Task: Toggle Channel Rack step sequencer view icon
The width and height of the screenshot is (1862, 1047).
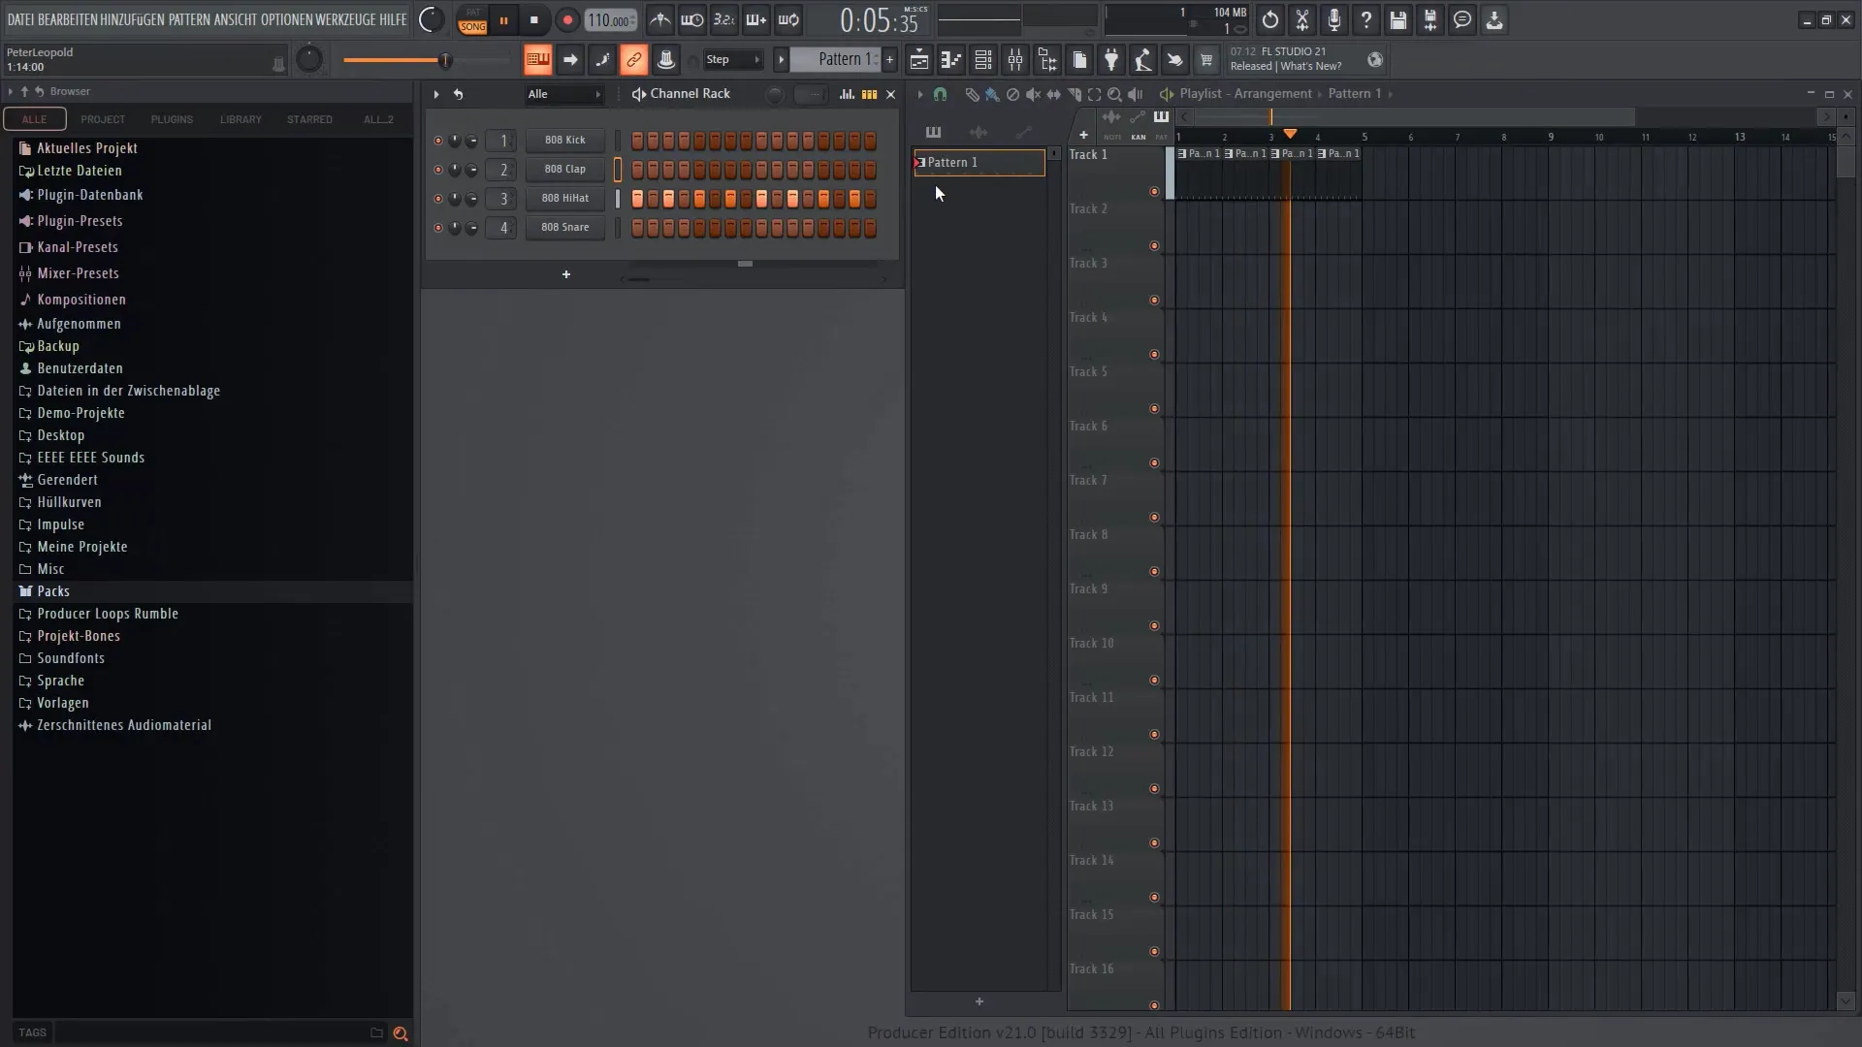Action: [x=869, y=94]
